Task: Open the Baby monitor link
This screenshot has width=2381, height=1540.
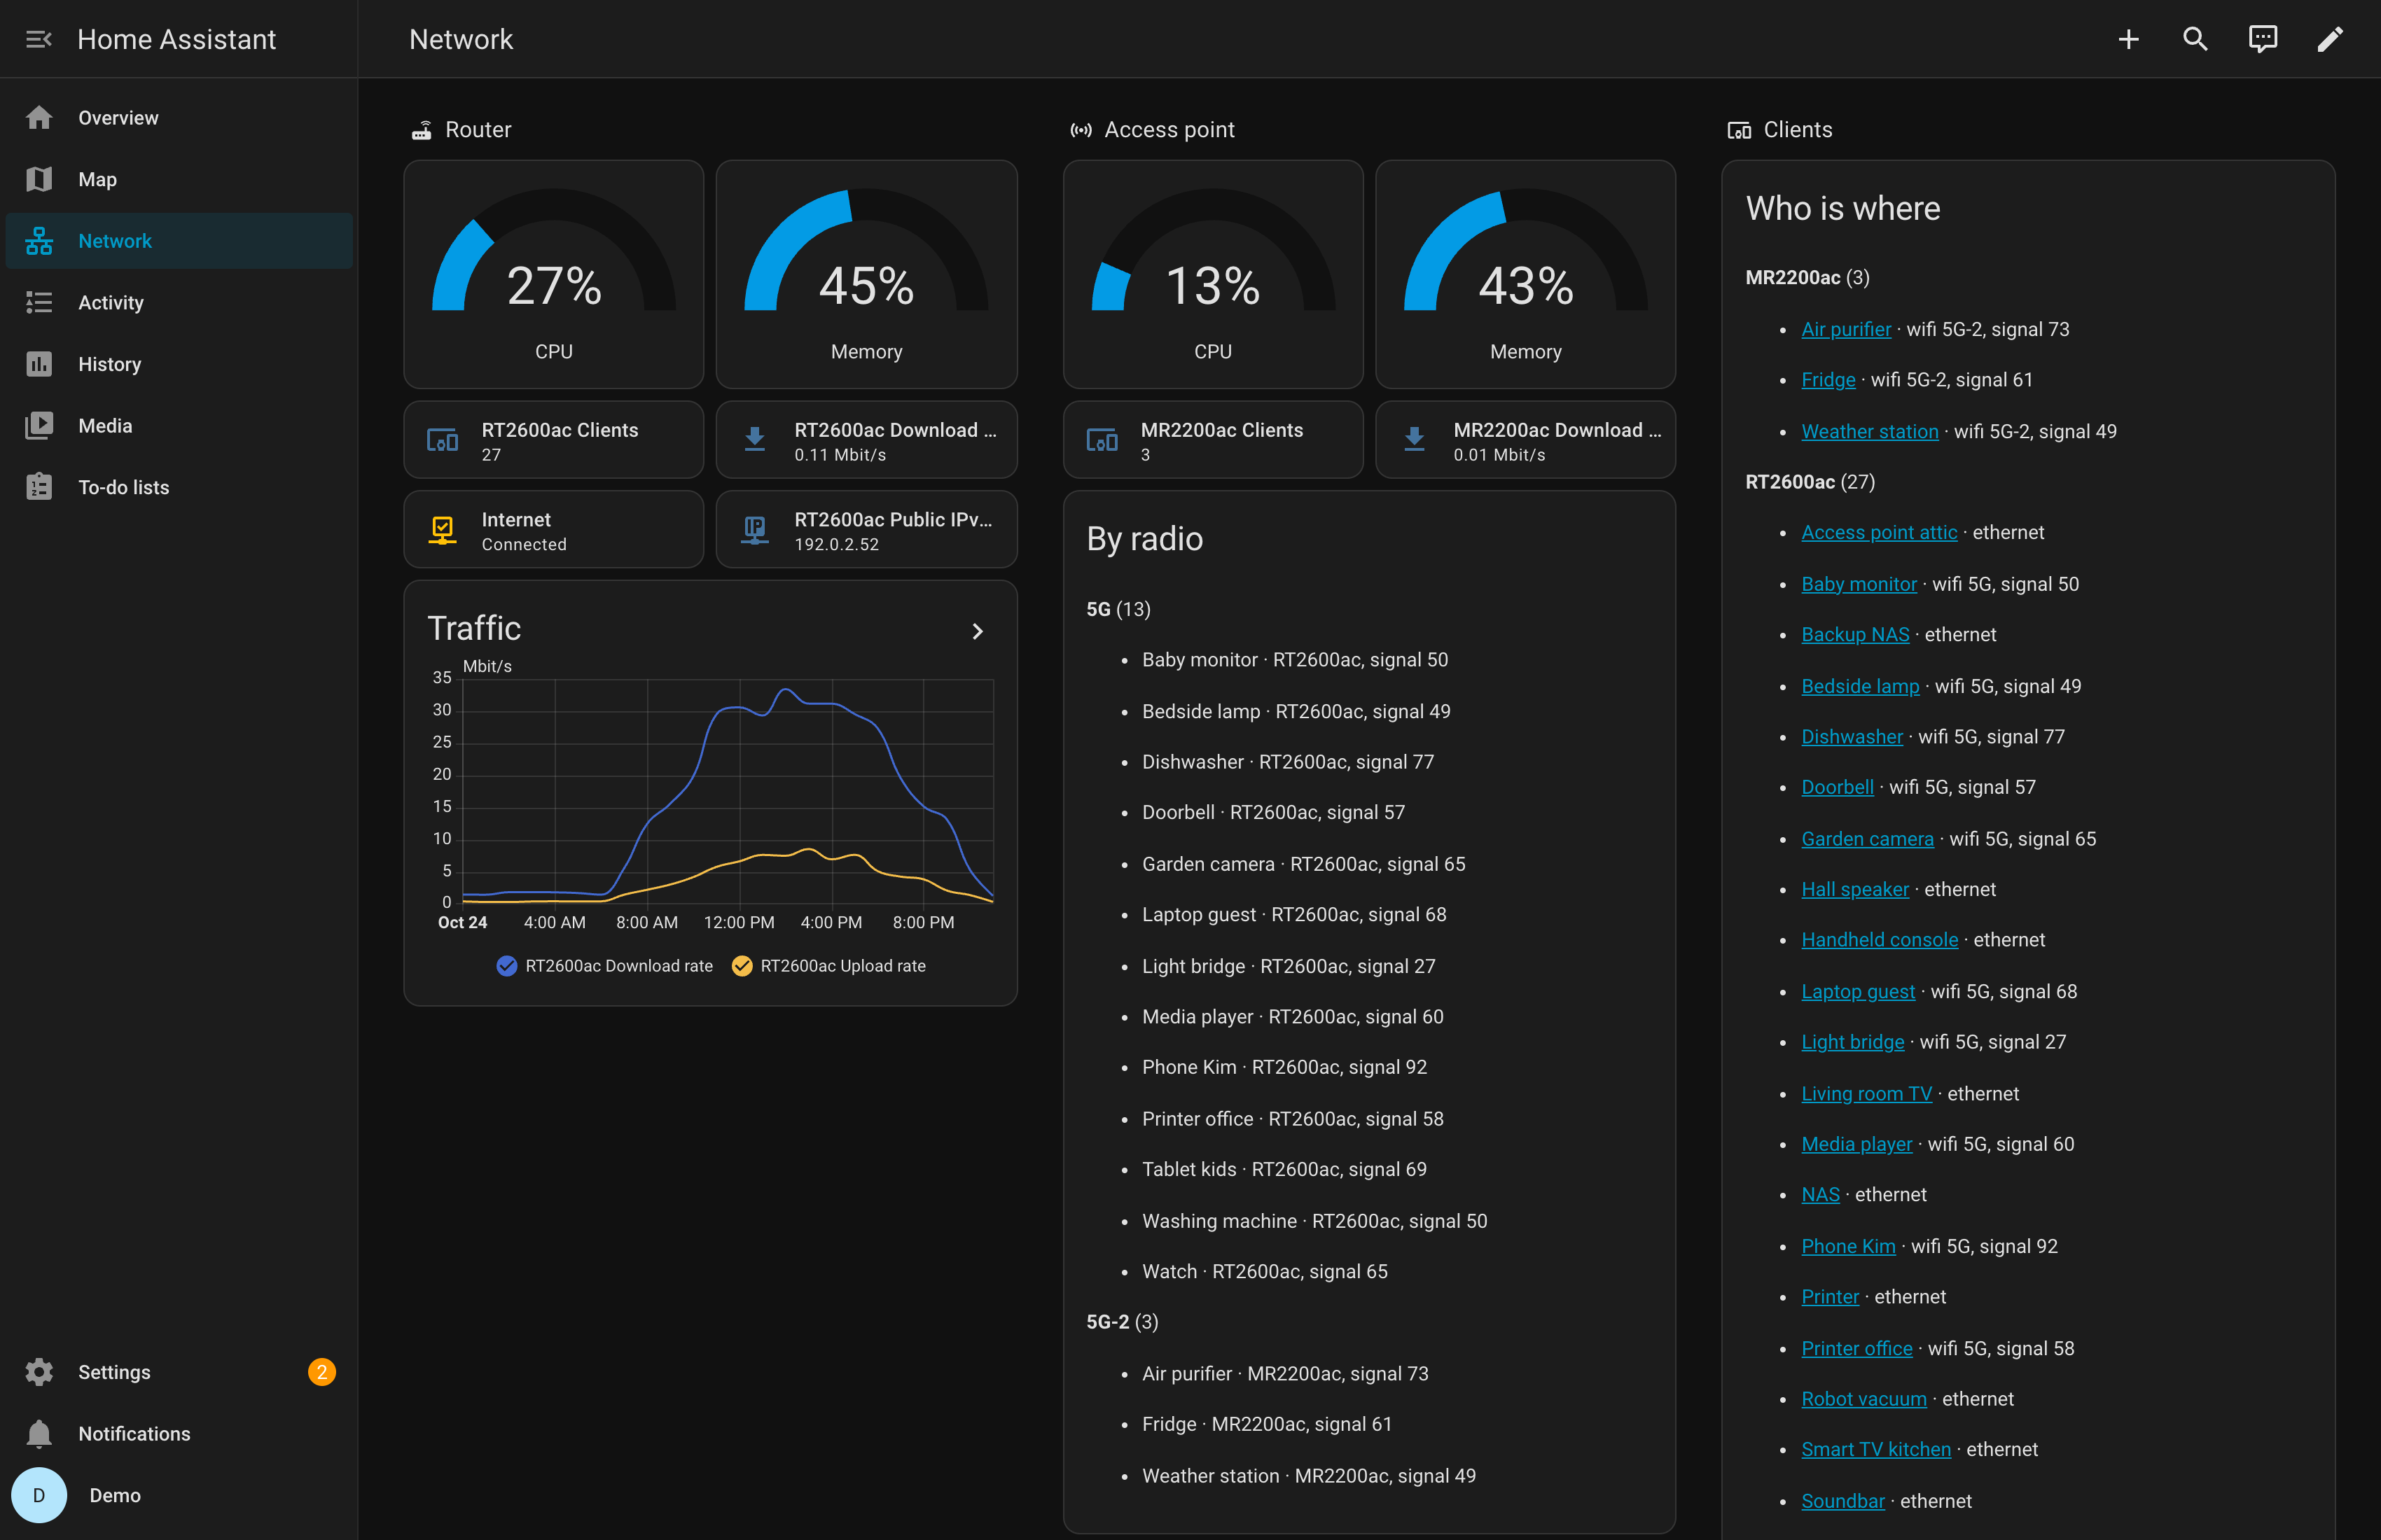Action: (1859, 584)
